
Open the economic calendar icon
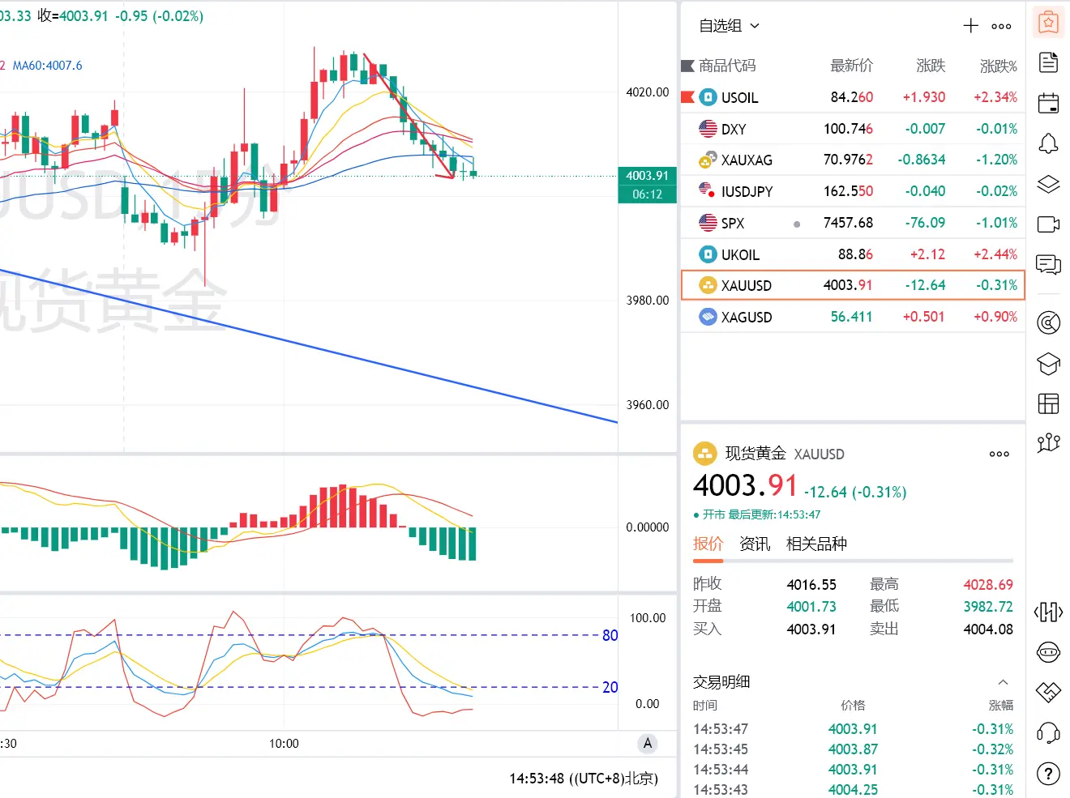[1048, 103]
